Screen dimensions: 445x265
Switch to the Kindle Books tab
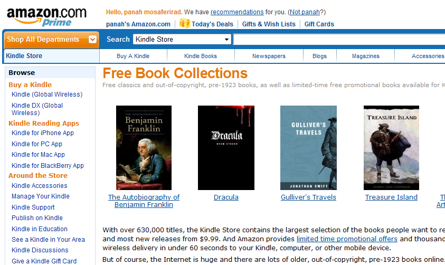click(201, 56)
